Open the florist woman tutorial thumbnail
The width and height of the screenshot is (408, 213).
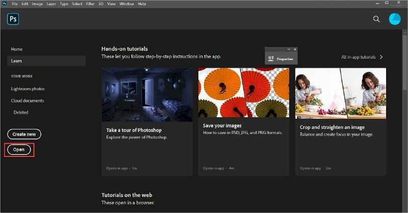(x=340, y=93)
